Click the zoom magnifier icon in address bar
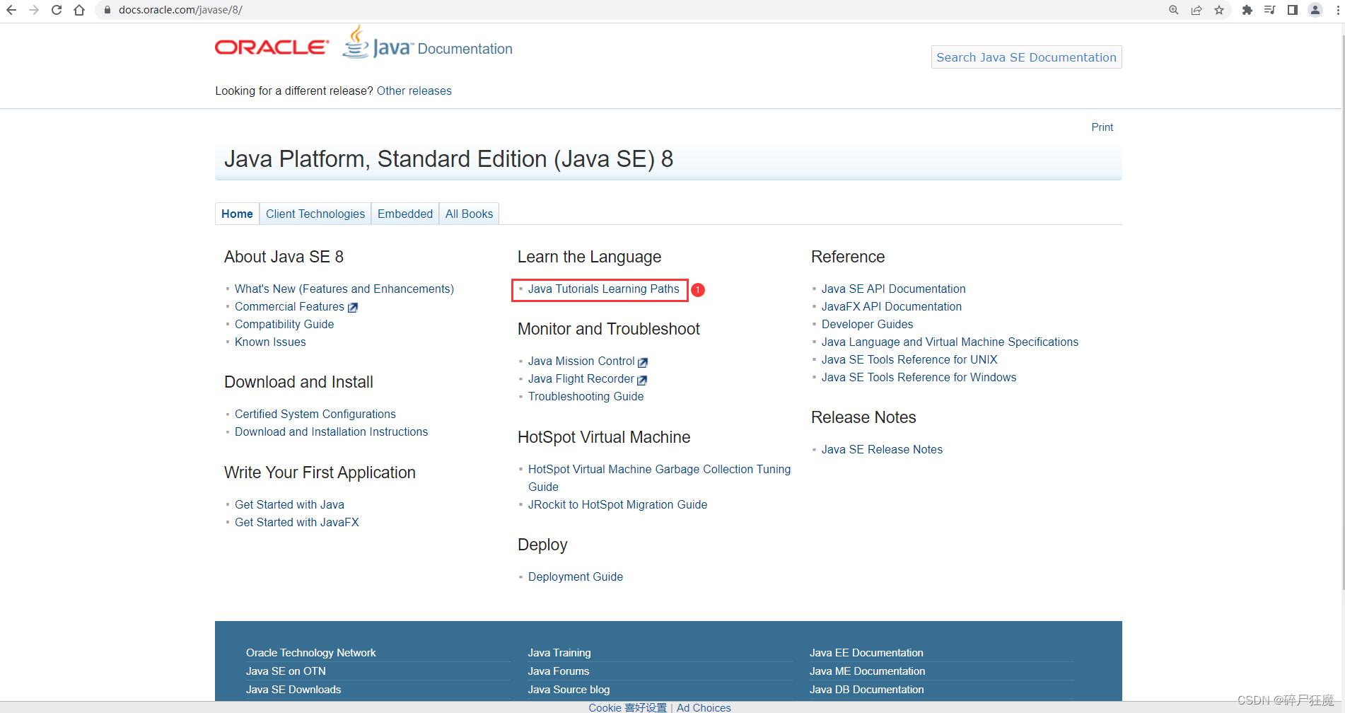The height and width of the screenshot is (713, 1345). coord(1174,10)
